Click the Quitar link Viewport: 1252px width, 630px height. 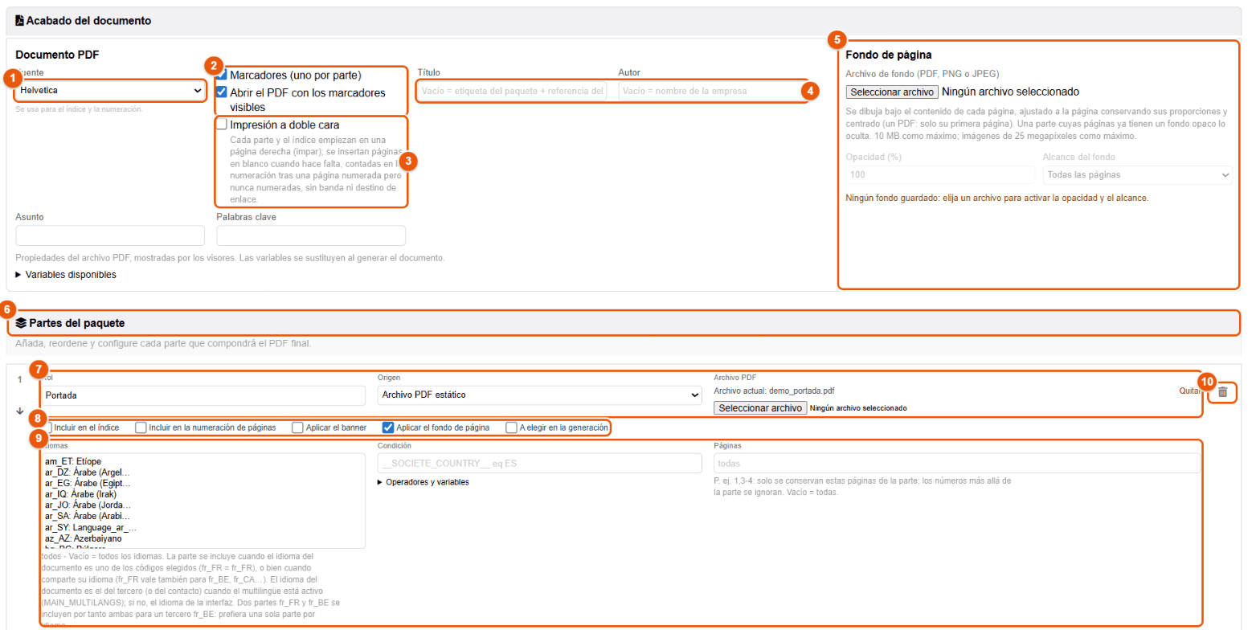[x=1189, y=391]
